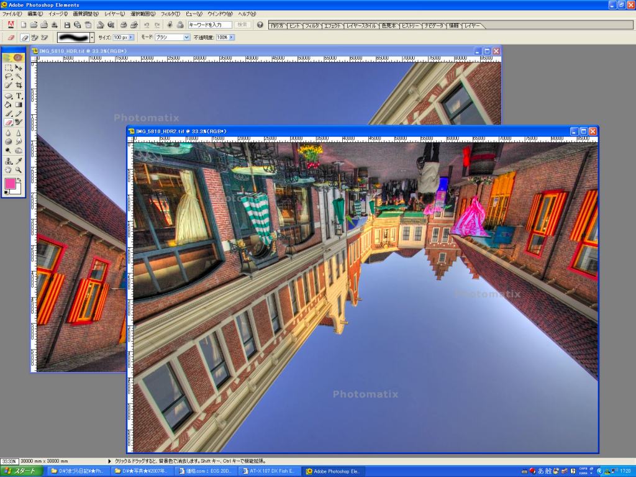Click the Help question mark icon
The height and width of the screenshot is (477, 636).
tap(260, 25)
